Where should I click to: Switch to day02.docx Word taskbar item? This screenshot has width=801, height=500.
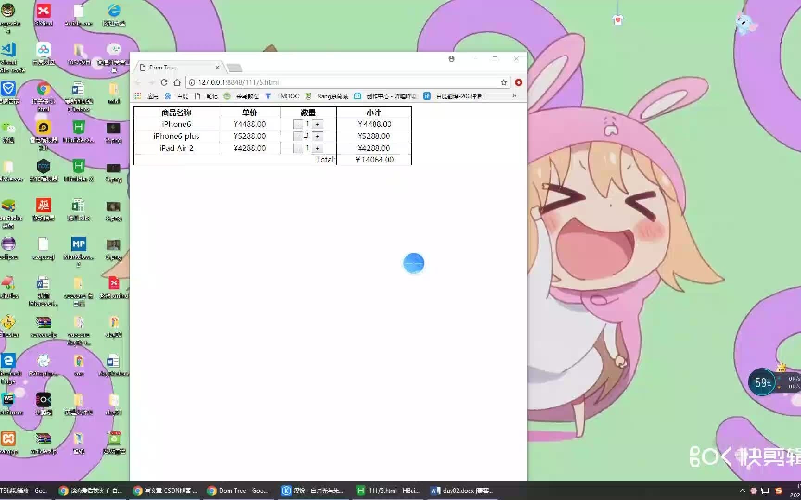[463, 491]
